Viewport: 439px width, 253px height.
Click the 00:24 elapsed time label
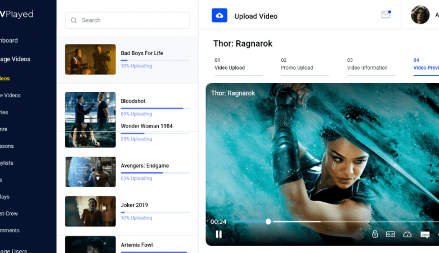(x=218, y=222)
